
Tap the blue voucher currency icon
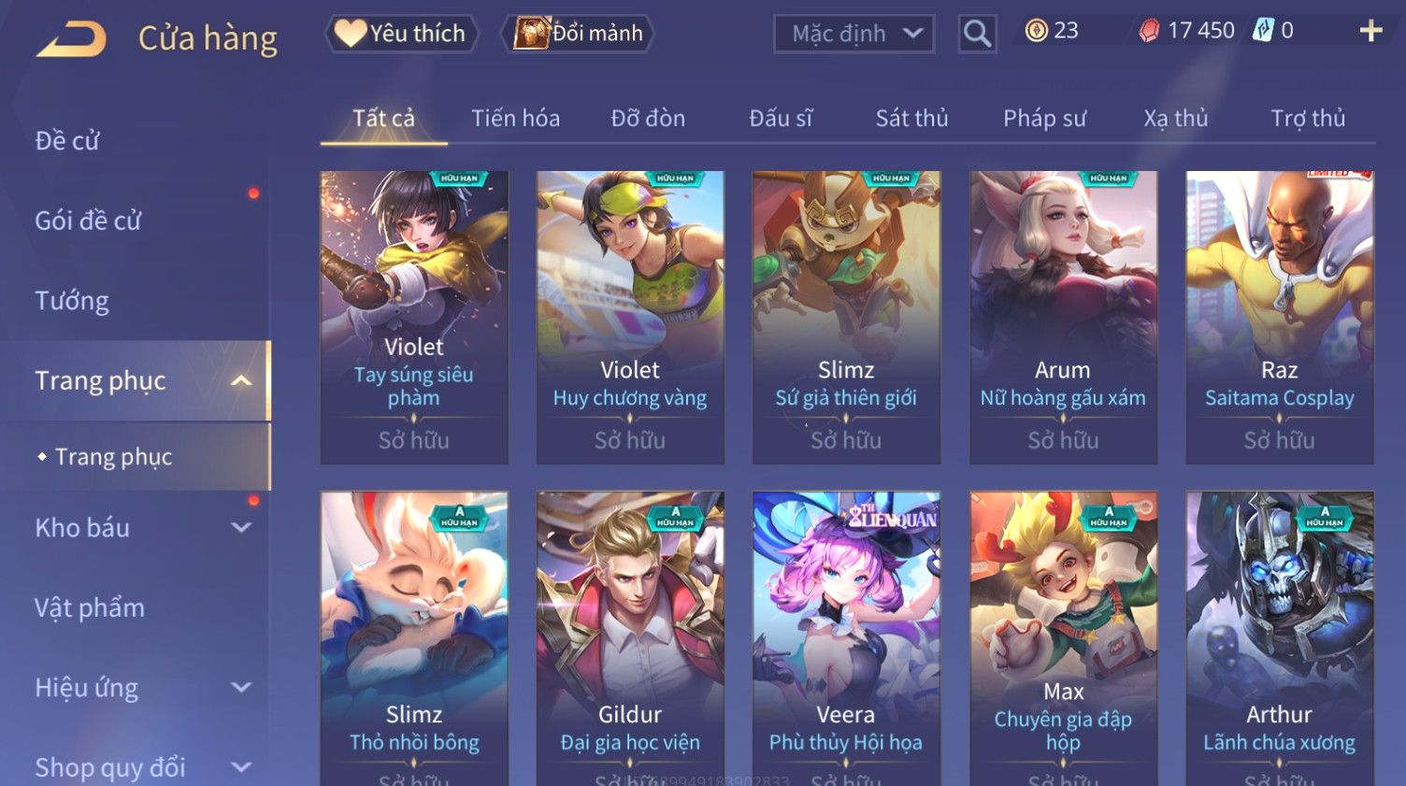(x=1263, y=30)
